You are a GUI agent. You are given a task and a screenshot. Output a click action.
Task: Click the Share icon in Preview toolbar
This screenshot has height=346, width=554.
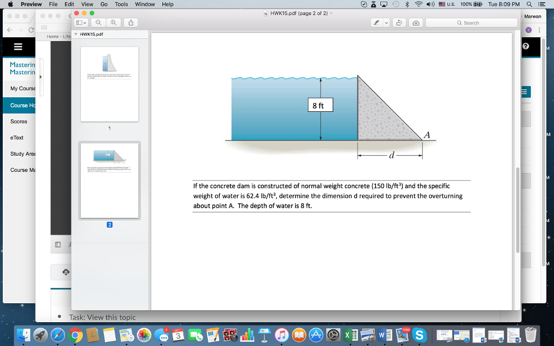point(131,23)
